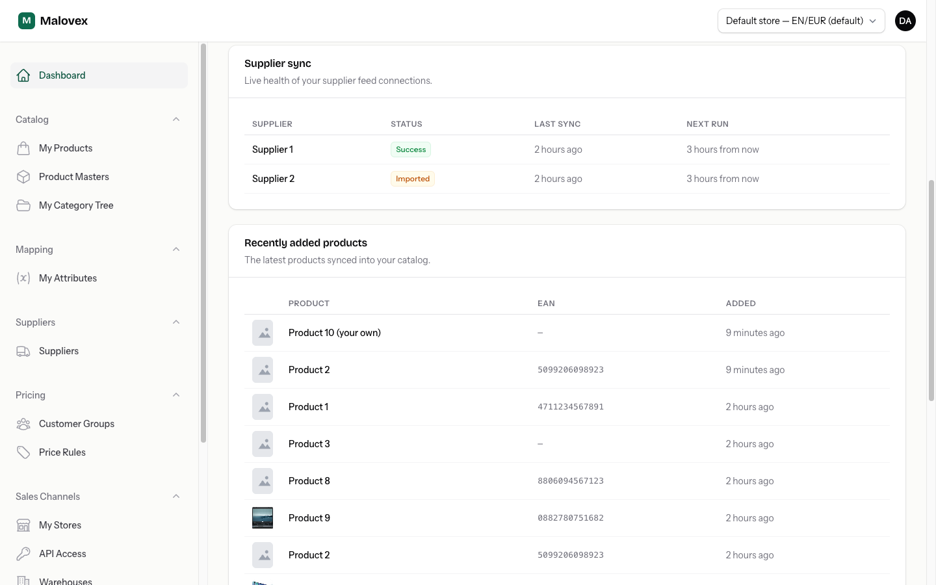Click the Price Rules tag icon

[x=23, y=452]
